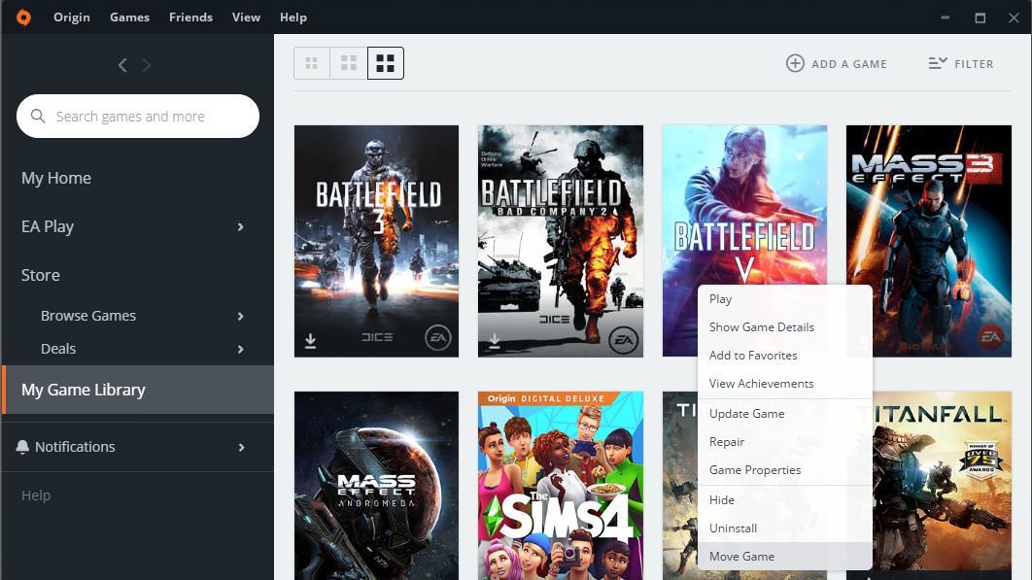Close the Origin window
The height and width of the screenshot is (580, 1032).
[x=1014, y=17]
